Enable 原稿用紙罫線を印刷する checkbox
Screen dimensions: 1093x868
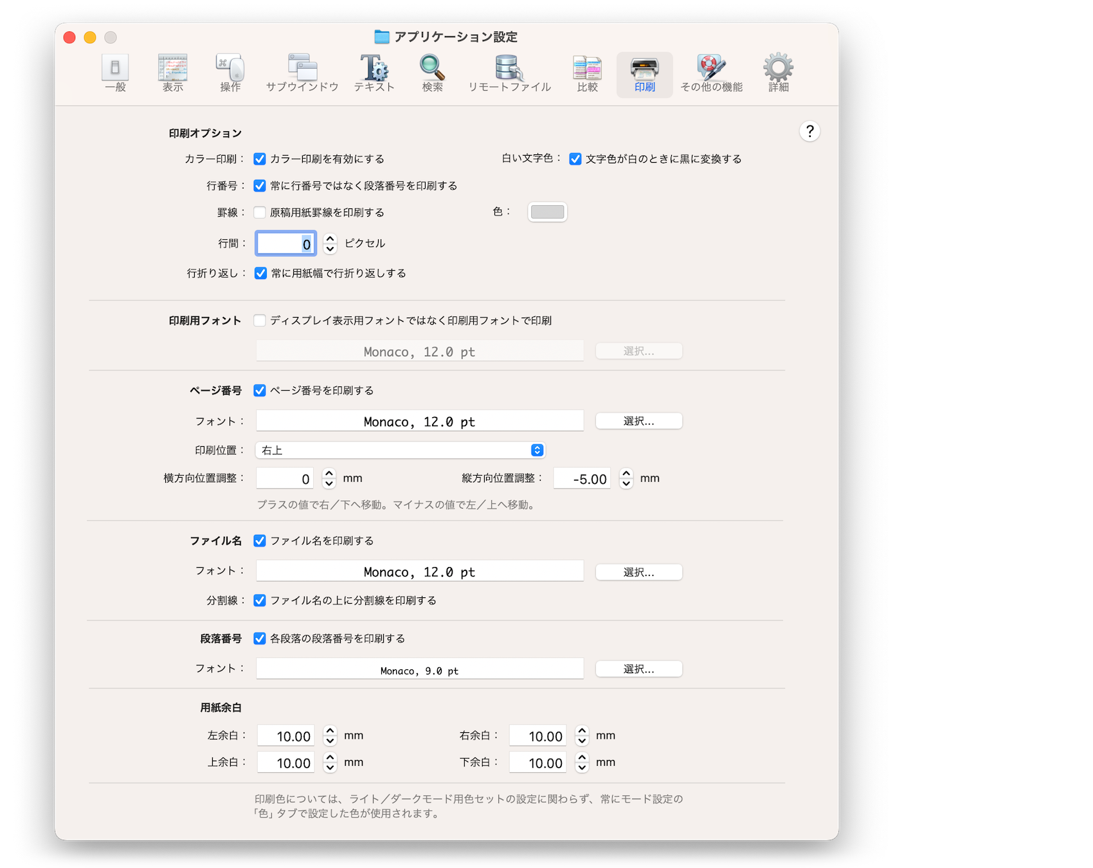coord(260,212)
